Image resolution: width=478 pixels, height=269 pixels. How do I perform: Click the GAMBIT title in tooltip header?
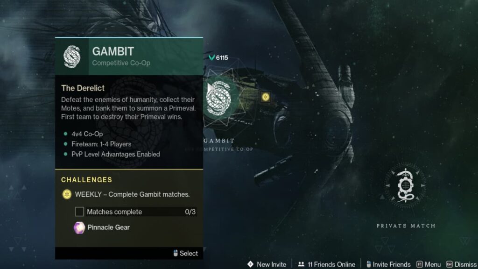[x=113, y=51]
